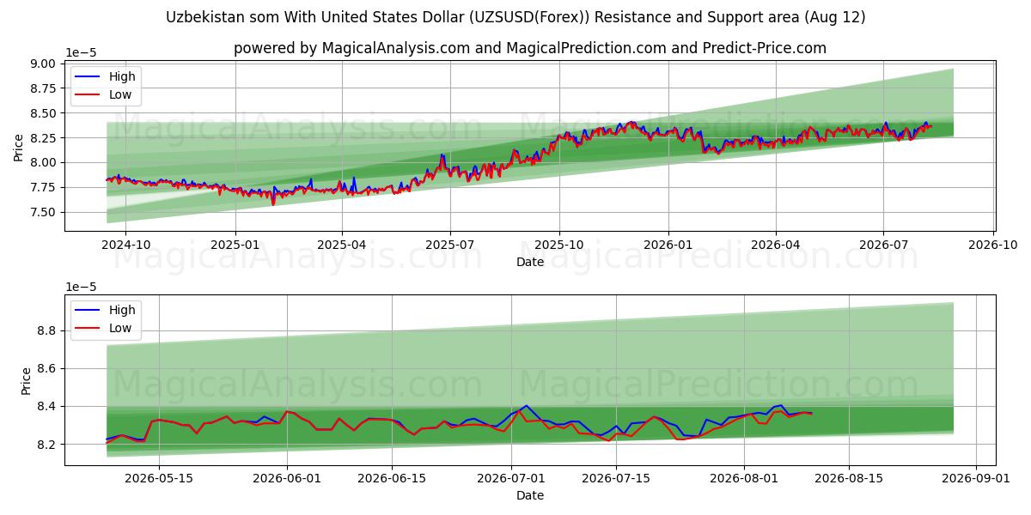Click the '2025-07' tick label
Viewport: 1031px width, 515px height.
click(450, 245)
